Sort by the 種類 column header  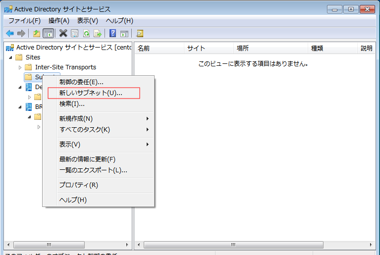coord(333,48)
